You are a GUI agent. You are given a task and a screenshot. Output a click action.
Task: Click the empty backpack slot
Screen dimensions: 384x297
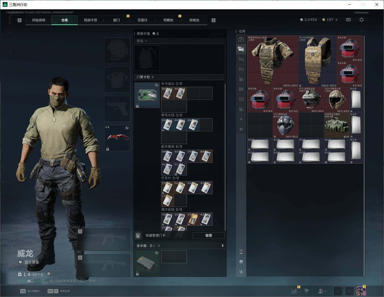(147, 58)
